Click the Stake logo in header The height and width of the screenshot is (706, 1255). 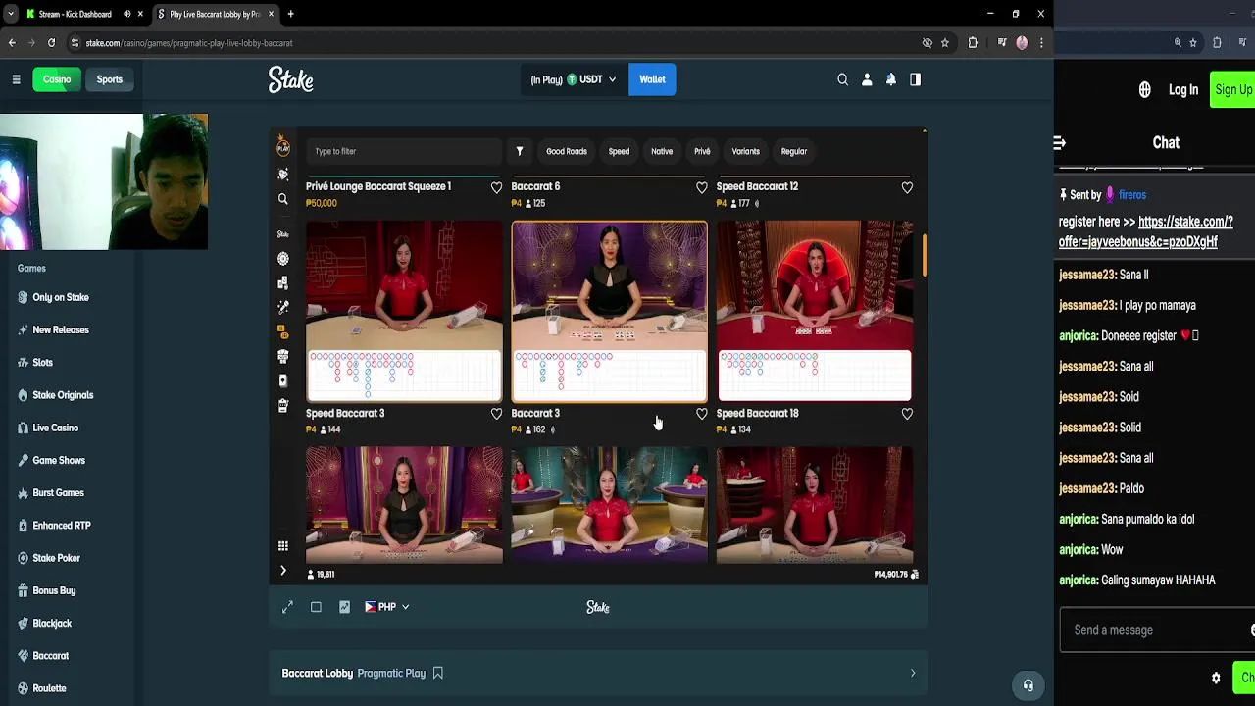pos(291,79)
